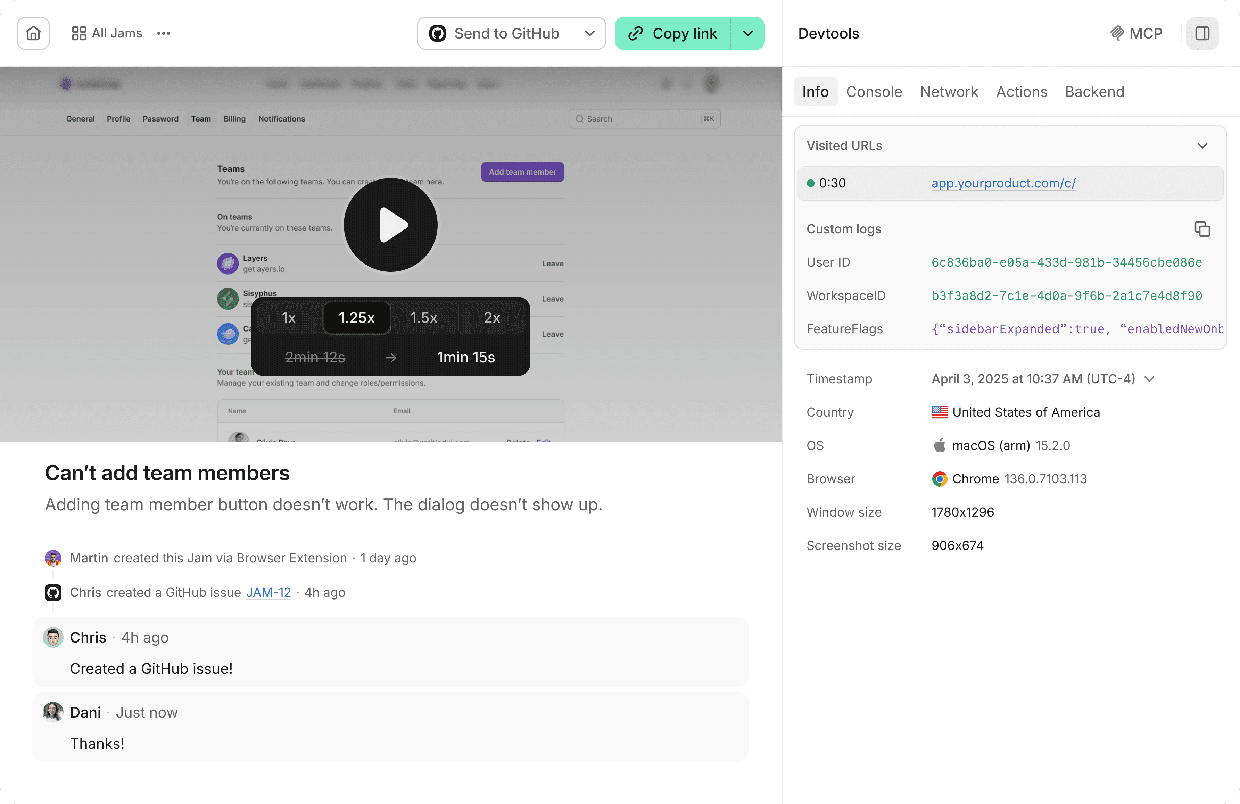Image resolution: width=1240 pixels, height=804 pixels.
Task: Toggle the Devtools side panel icon
Action: coord(1202,33)
